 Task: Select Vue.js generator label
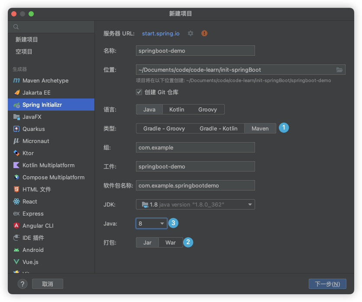click(x=30, y=262)
